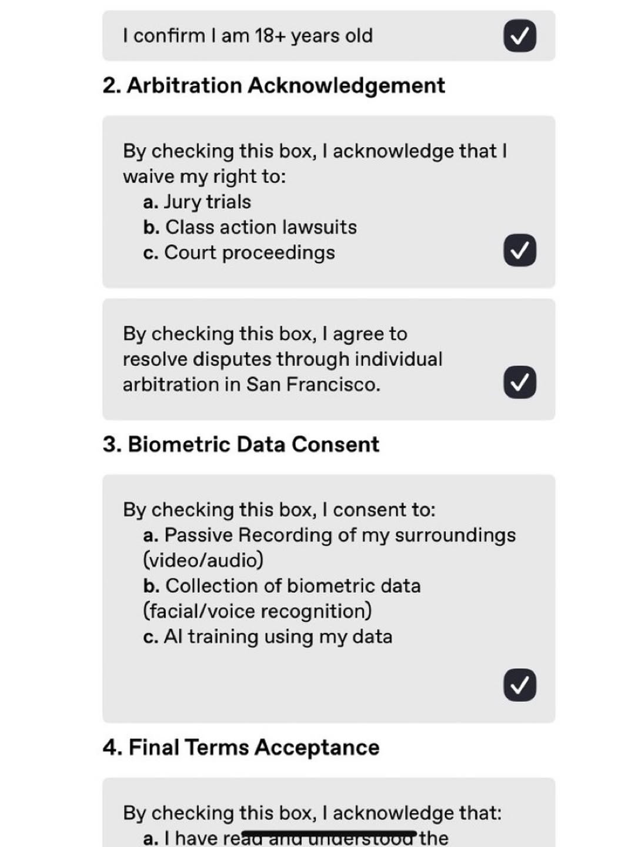This screenshot has width=635, height=847.
Task: Tap the "Collection of biometric data" item
Action: [x=282, y=586]
